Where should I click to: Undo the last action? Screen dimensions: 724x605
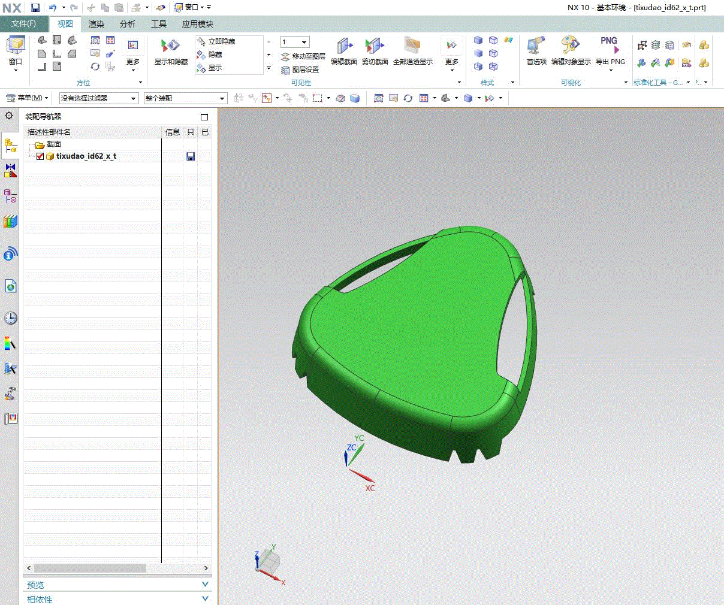(53, 8)
